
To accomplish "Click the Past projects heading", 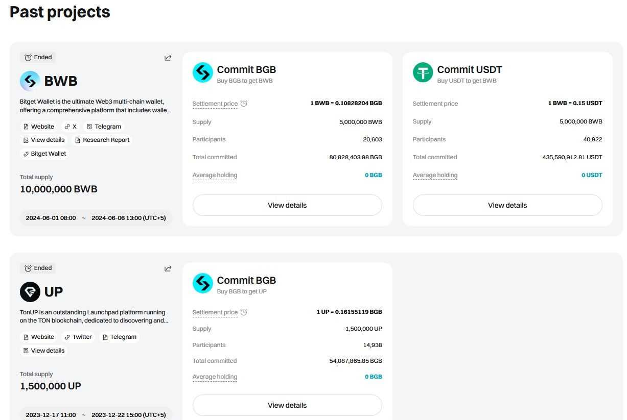I will [60, 12].
